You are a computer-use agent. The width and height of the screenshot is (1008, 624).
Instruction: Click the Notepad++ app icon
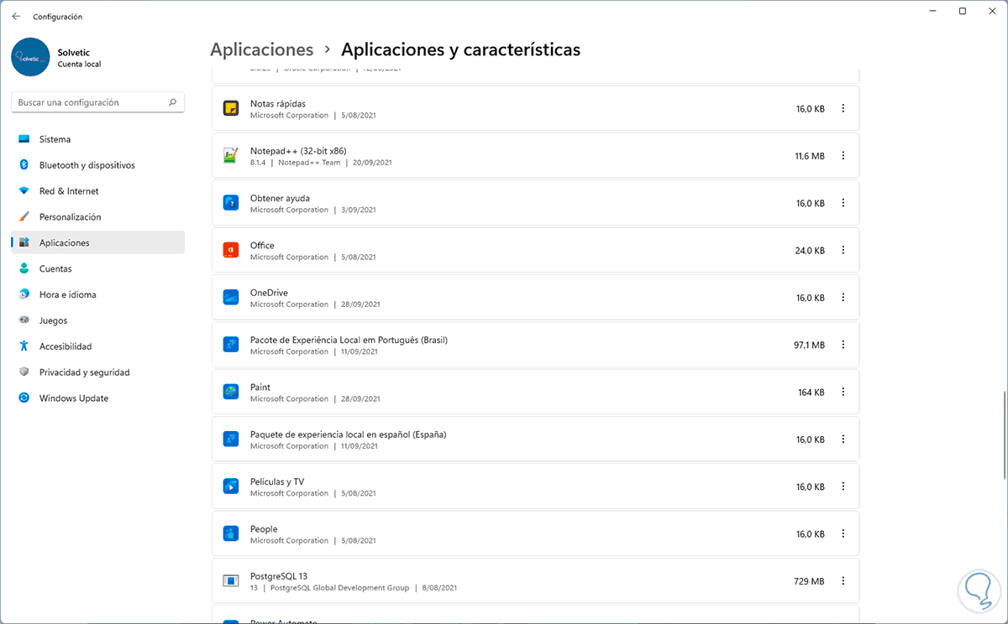[x=231, y=156]
